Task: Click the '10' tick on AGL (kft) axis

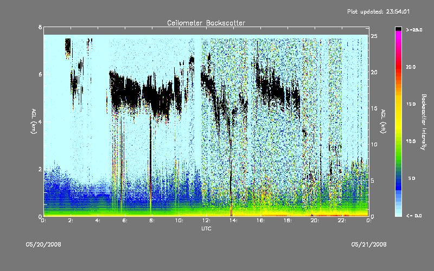Action: click(x=374, y=144)
